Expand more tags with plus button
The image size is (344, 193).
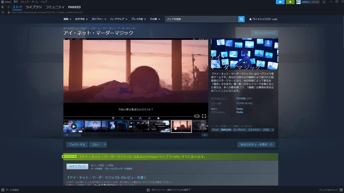coord(273,130)
